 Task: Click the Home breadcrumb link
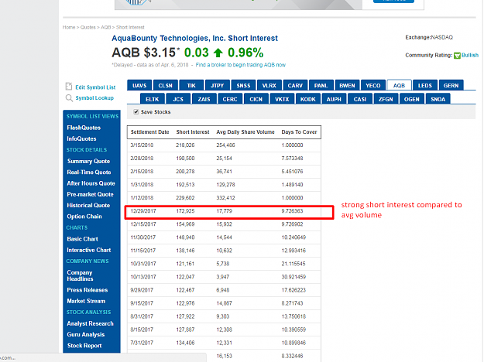[69, 27]
